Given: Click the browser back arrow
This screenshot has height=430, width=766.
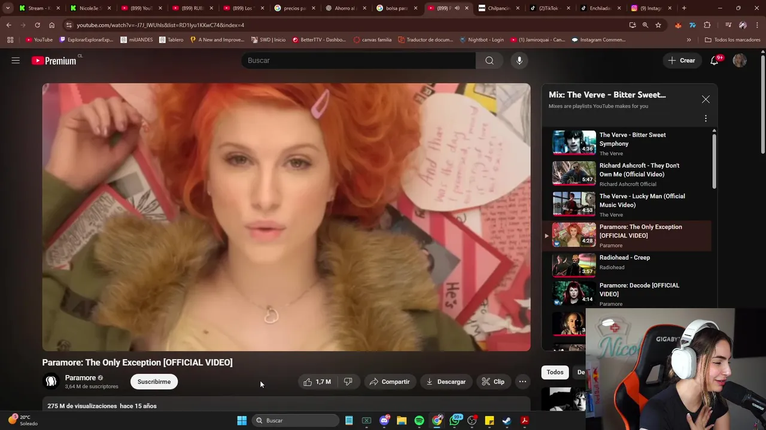Looking at the screenshot, I should click(8, 25).
